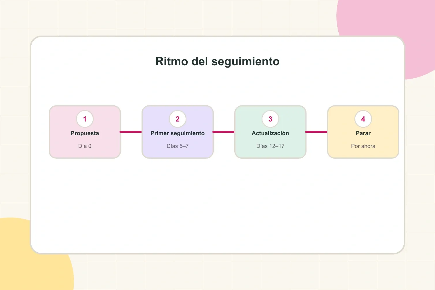The height and width of the screenshot is (290, 435).
Task: Select the step 3 number circle
Action: (x=270, y=119)
